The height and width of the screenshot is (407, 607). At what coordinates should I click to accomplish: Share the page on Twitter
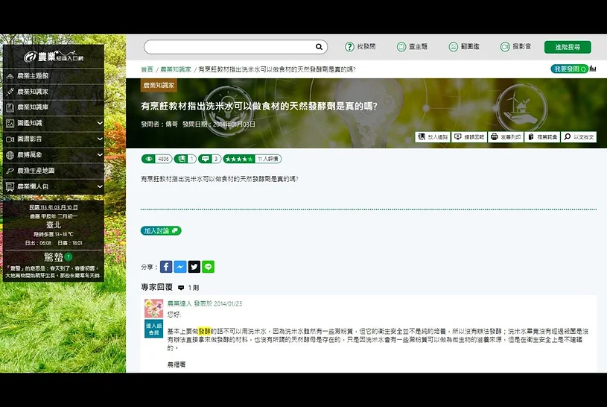pos(194,267)
